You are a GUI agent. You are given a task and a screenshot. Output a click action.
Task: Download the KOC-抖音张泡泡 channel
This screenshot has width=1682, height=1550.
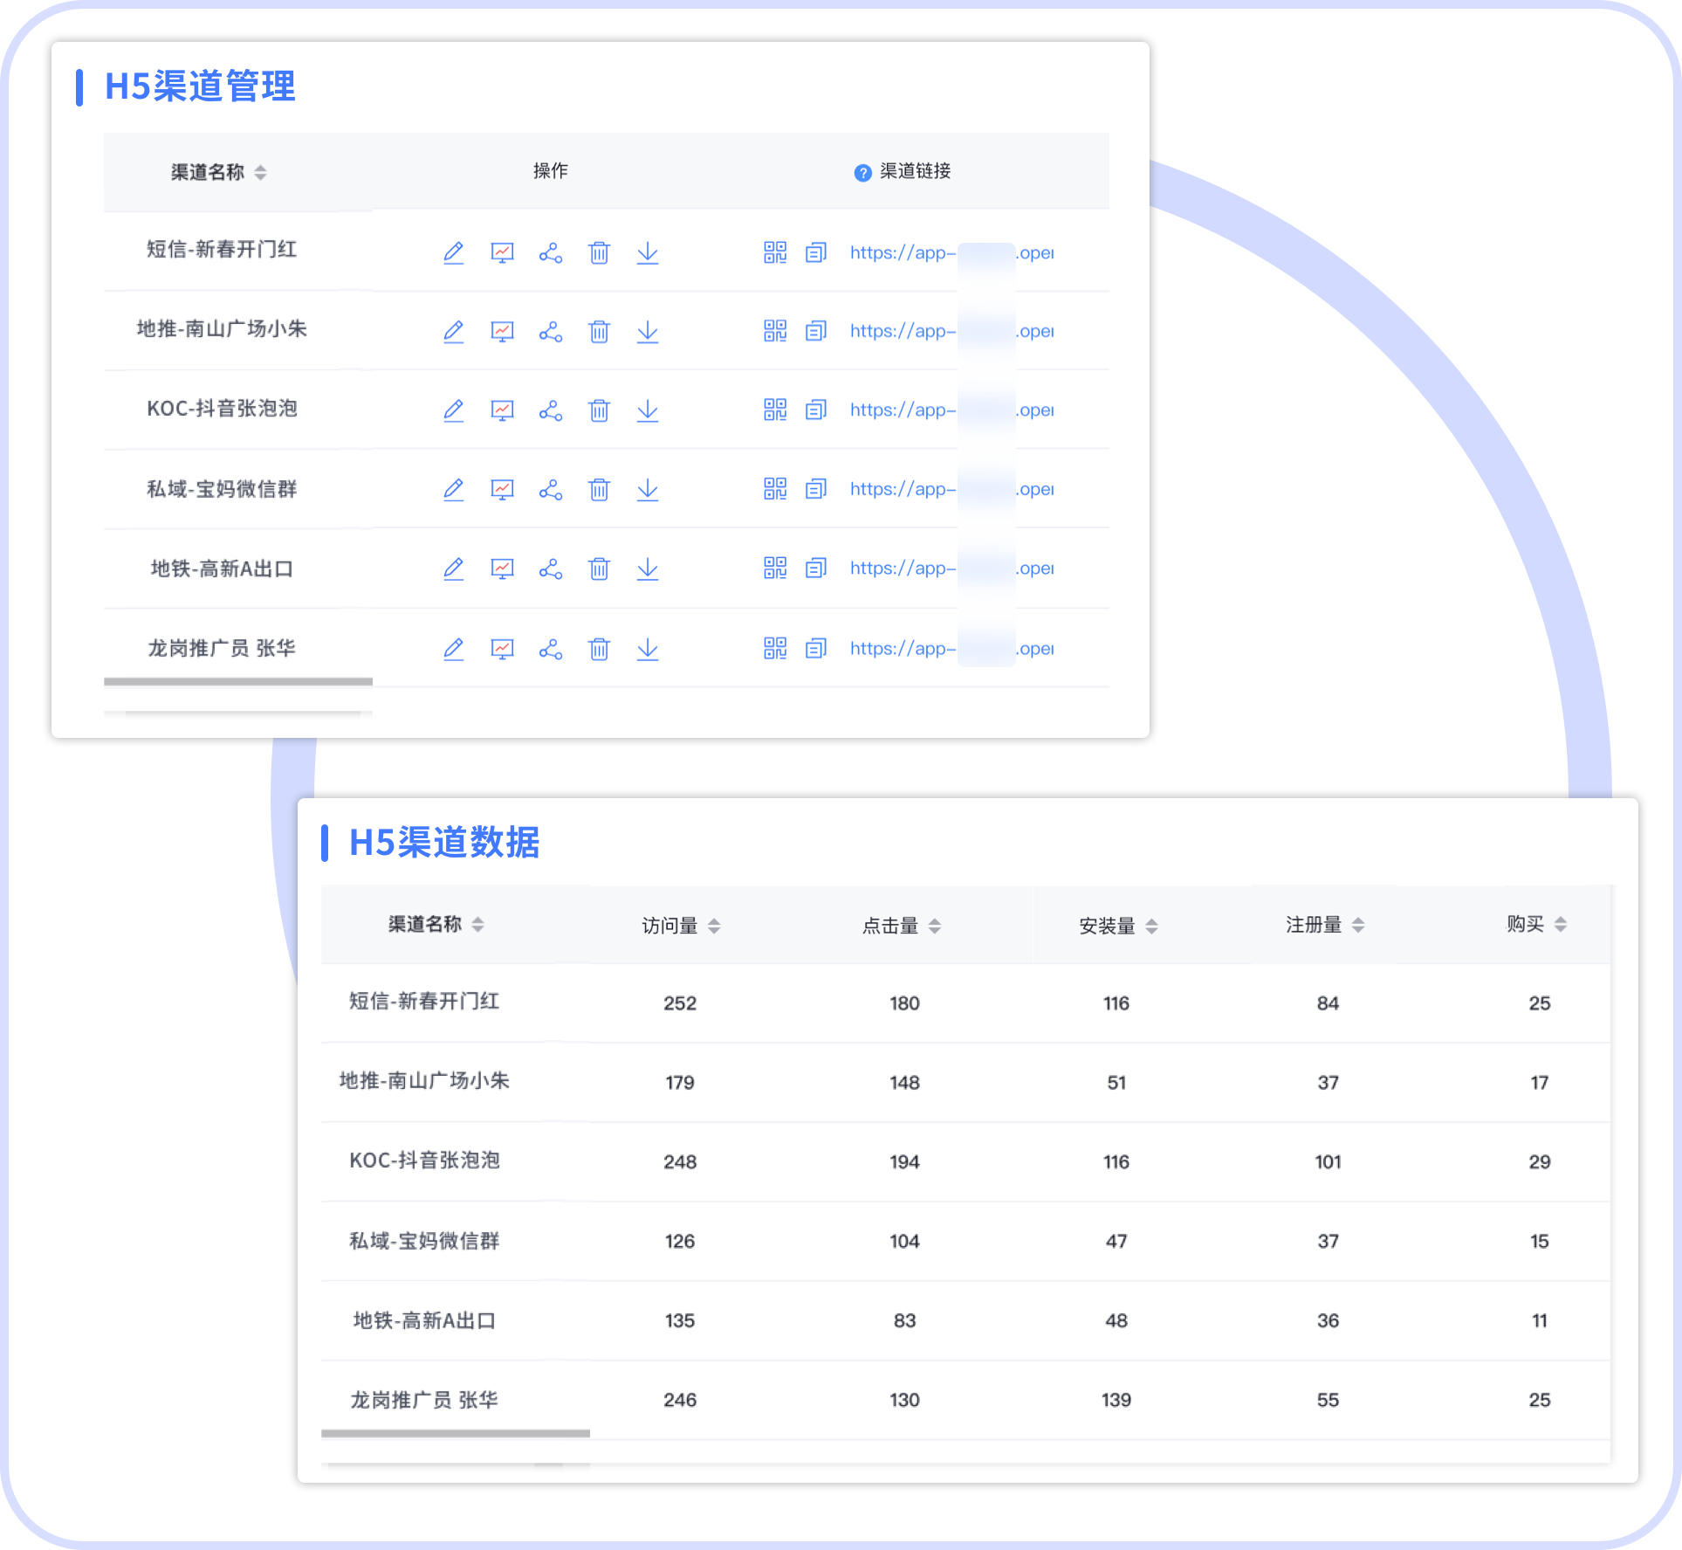coord(648,410)
